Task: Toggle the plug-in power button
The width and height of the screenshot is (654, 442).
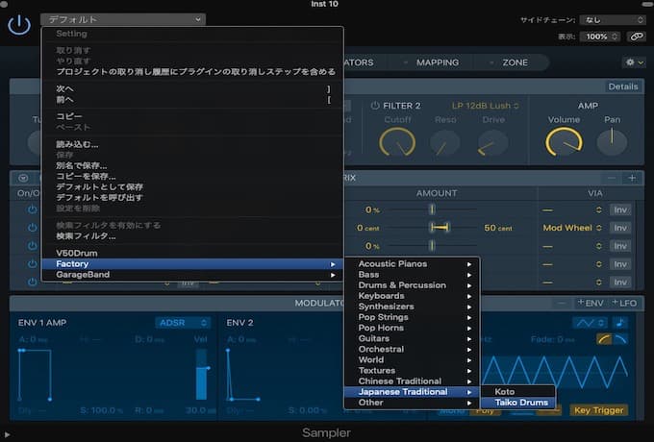Action: [19, 25]
